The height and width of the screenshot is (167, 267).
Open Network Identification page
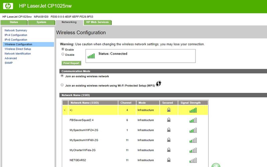coord(18,53)
